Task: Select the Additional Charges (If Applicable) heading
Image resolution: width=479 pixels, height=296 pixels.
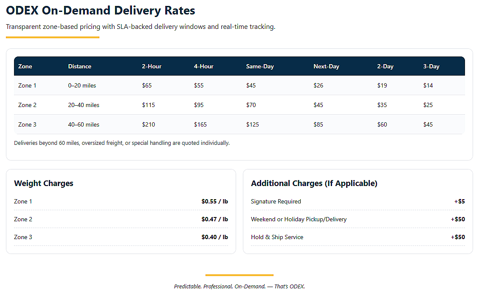Action: tap(314, 183)
